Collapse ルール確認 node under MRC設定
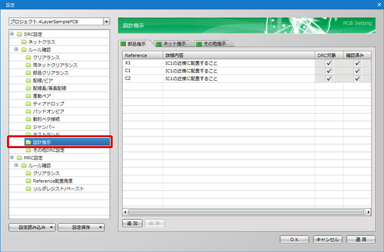This screenshot has height=252, width=384. (x=16, y=165)
